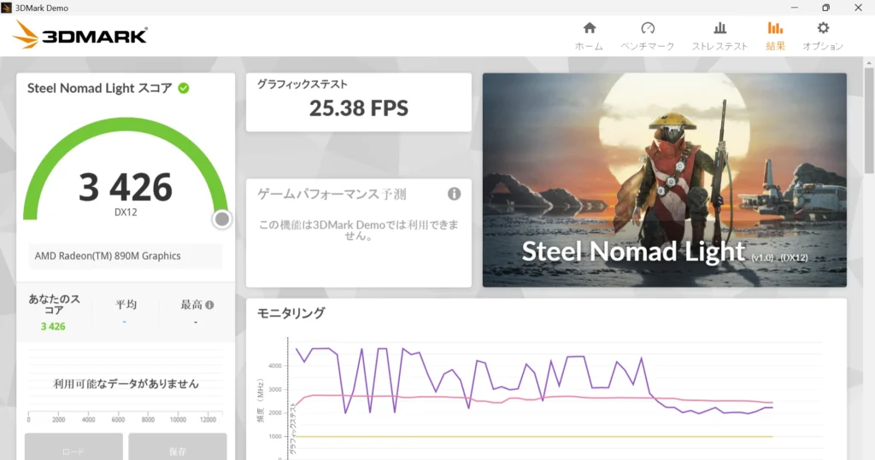The image size is (875, 460).
Task: Click the 25.38 FPS graphics test result
Action: coord(359,108)
